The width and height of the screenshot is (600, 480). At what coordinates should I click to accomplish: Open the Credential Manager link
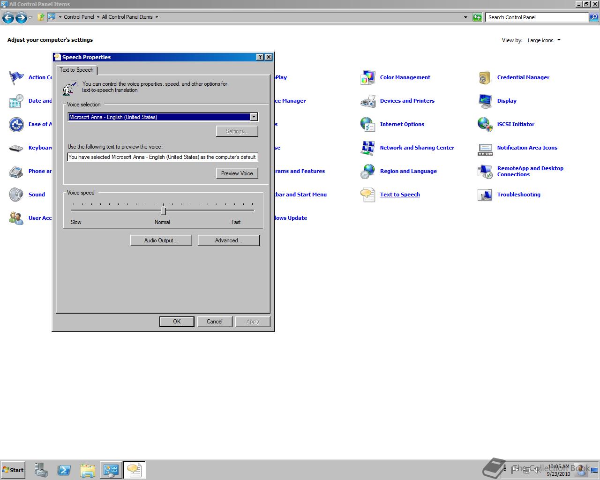coord(523,77)
